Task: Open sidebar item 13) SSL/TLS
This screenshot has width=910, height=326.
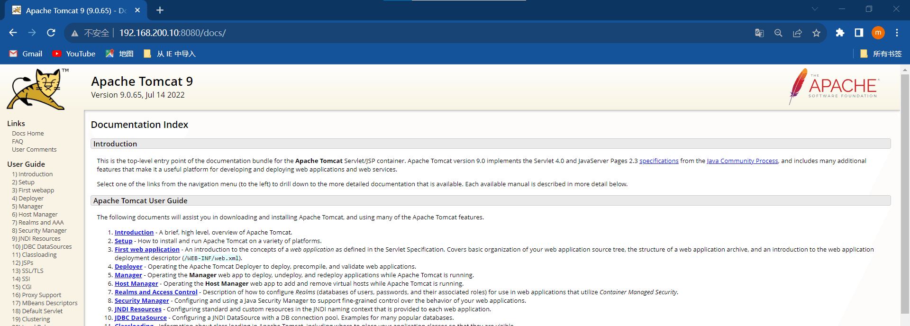Action: 27,271
